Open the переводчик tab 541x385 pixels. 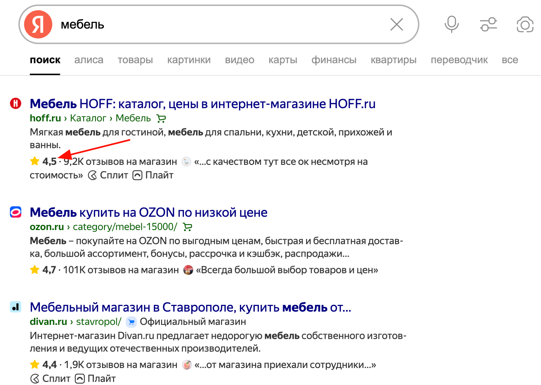click(x=459, y=60)
